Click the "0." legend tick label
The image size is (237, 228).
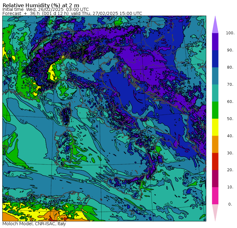point(230,204)
